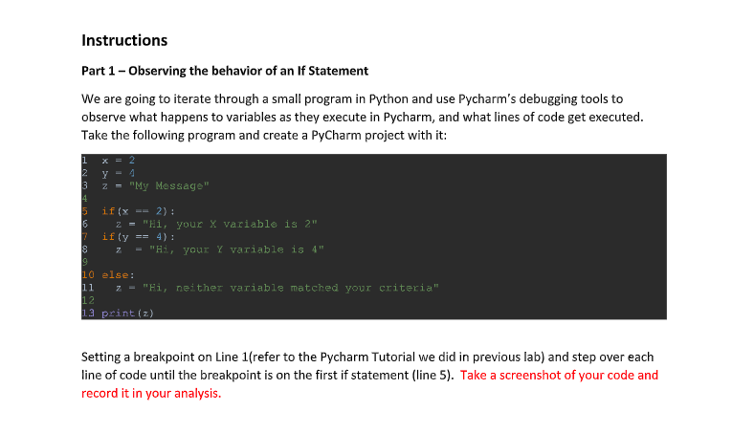Click the print(z) statement on line 13
This screenshot has width=732, height=433.
point(128,314)
